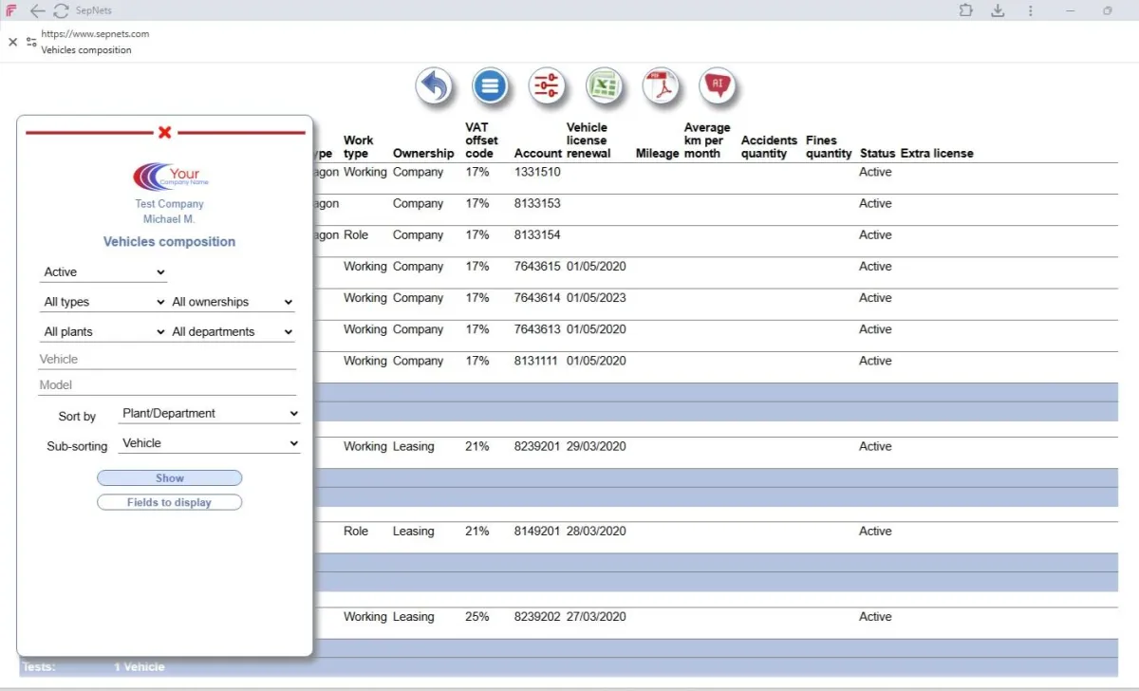Click the Vehicle license renewal column header

(x=588, y=140)
